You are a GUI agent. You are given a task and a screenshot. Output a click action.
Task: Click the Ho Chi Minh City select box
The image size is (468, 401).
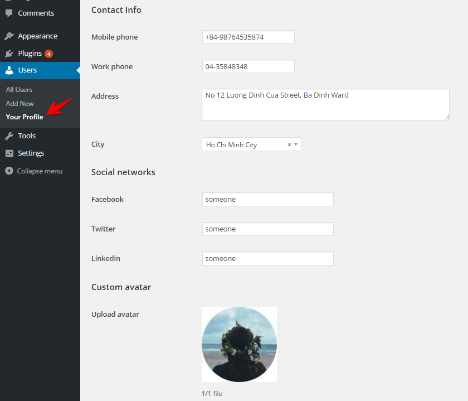(x=252, y=144)
